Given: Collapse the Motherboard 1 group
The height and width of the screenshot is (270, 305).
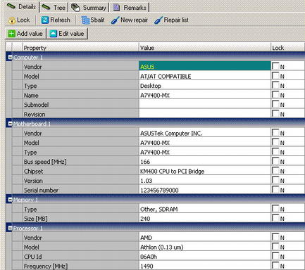Looking at the screenshot, I should click(10, 124).
